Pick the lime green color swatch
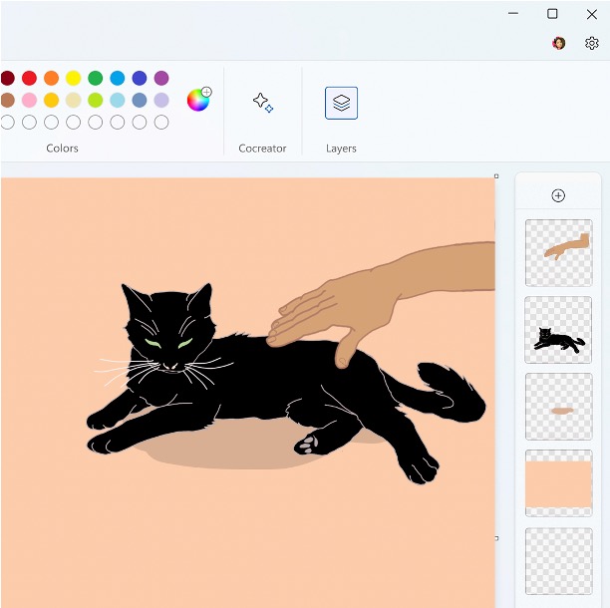Image resolution: width=610 pixels, height=608 pixels. pos(96,100)
